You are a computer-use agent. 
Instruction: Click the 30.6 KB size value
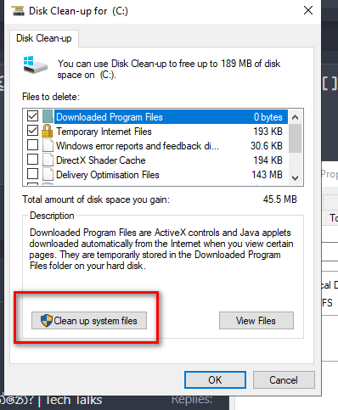pos(267,146)
